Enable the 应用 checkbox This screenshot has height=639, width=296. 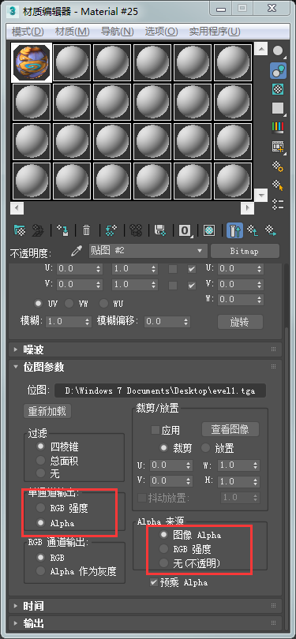pos(155,430)
